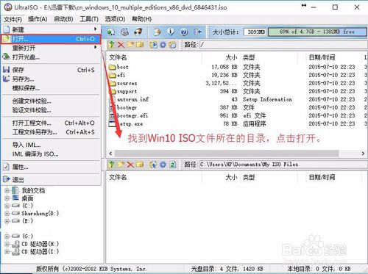Click the rename icon in local toolbar
The width and height of the screenshot is (368, 274).
(x=140, y=165)
